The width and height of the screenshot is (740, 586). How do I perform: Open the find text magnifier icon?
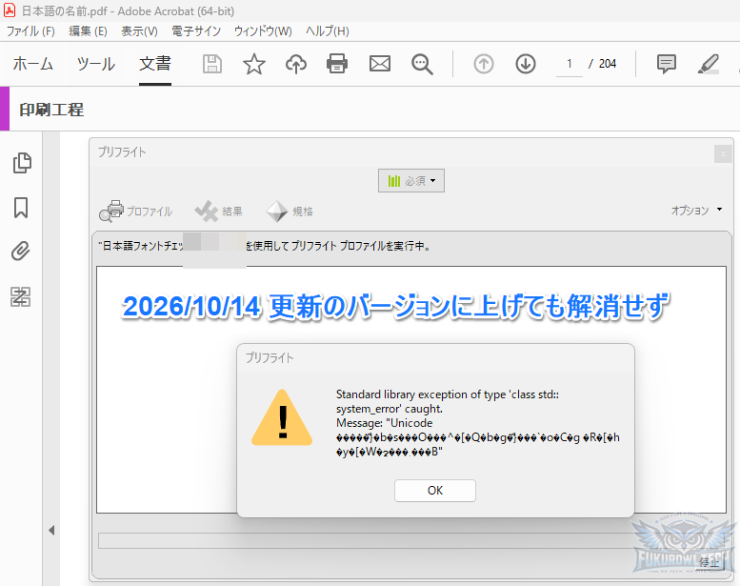[422, 64]
